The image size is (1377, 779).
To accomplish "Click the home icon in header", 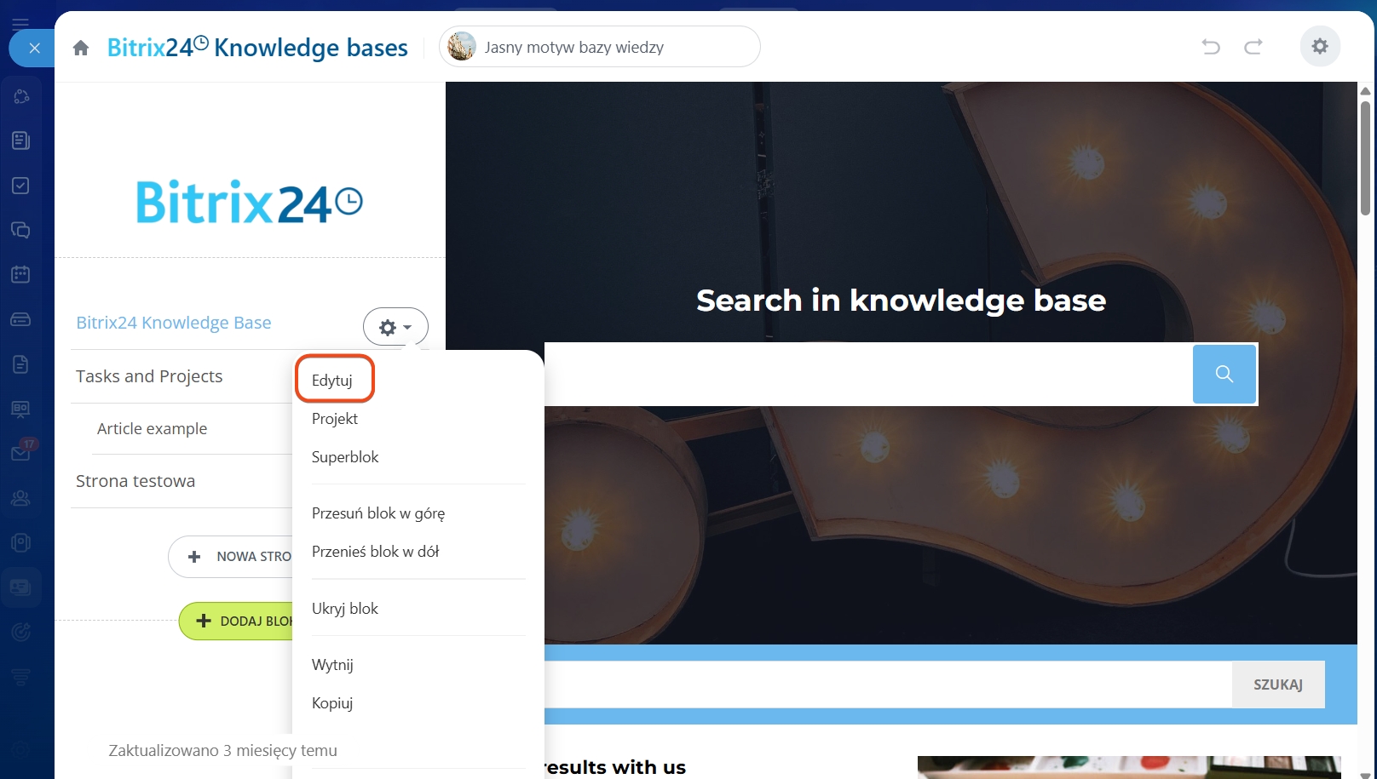I will coord(81,48).
